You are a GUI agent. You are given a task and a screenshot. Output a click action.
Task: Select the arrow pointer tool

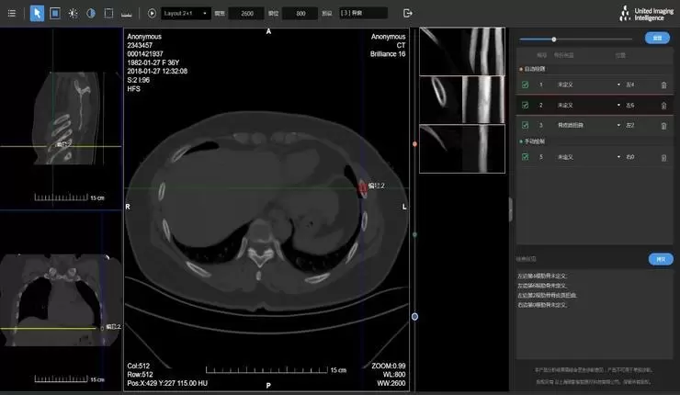(36, 14)
